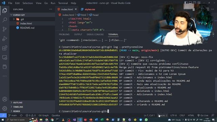Open the Windows Start menu
The height and width of the screenshot is (122, 217).
click(3, 120)
